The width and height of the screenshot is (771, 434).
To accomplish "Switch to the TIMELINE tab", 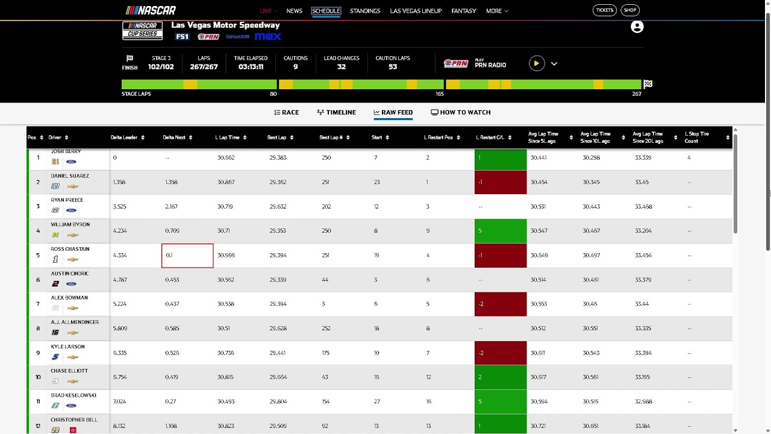I will click(x=336, y=112).
